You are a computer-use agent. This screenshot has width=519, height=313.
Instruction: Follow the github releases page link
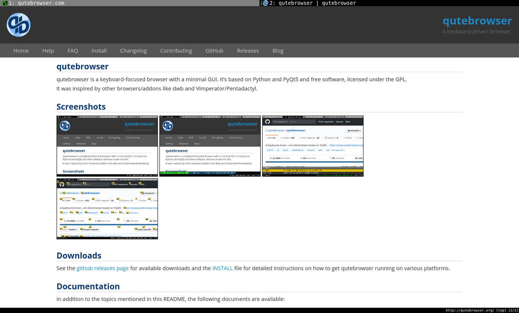(x=103, y=268)
